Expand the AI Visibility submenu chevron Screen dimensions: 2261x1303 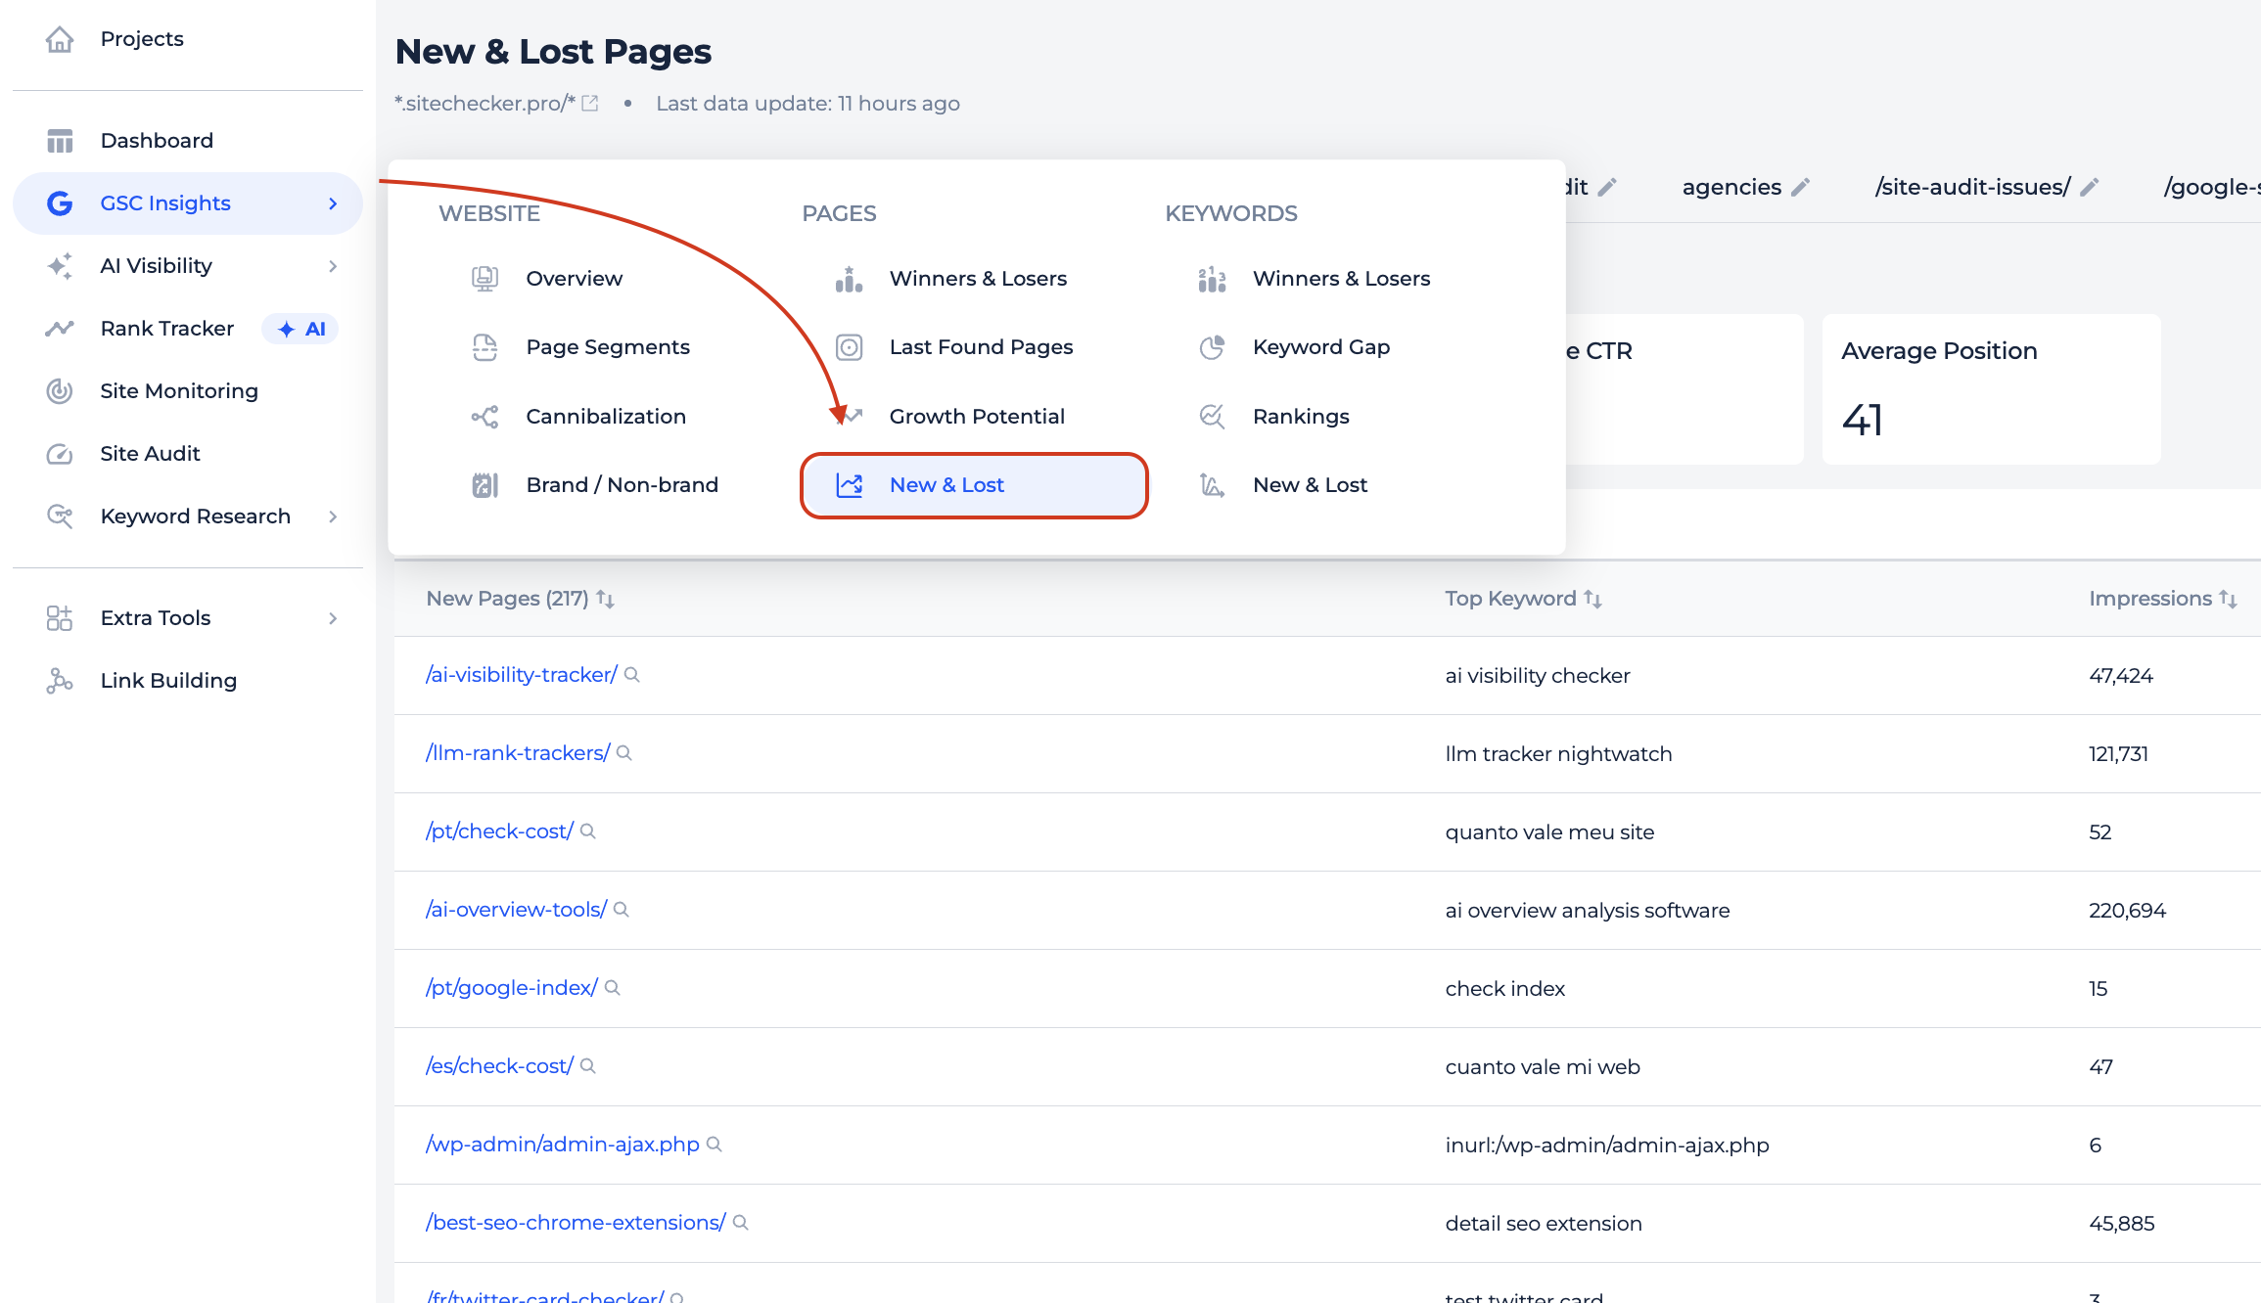click(333, 266)
